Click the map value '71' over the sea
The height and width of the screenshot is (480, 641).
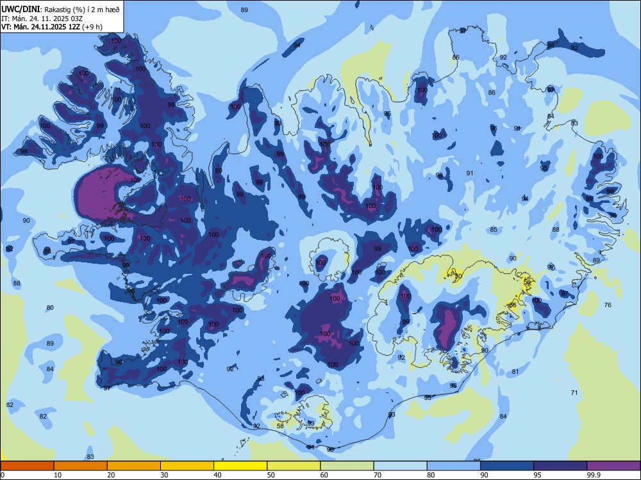click(574, 393)
